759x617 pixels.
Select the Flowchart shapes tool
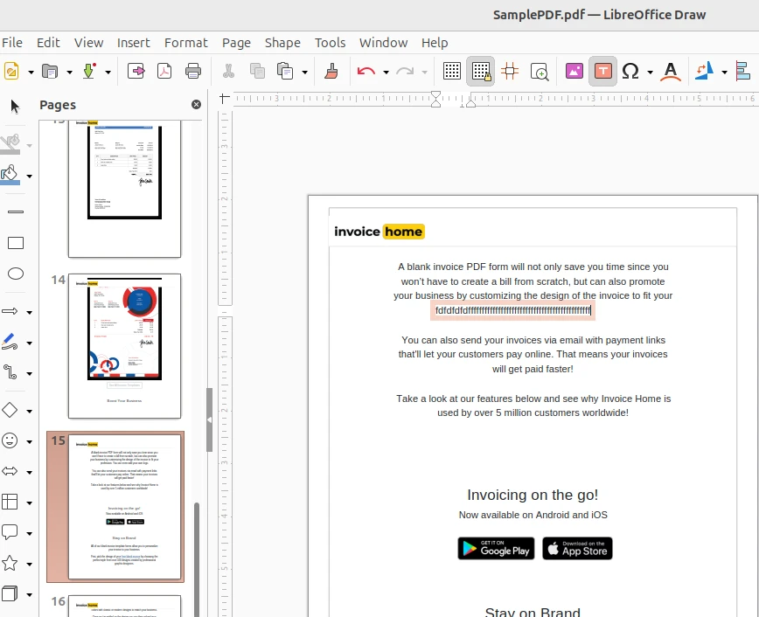[10, 502]
